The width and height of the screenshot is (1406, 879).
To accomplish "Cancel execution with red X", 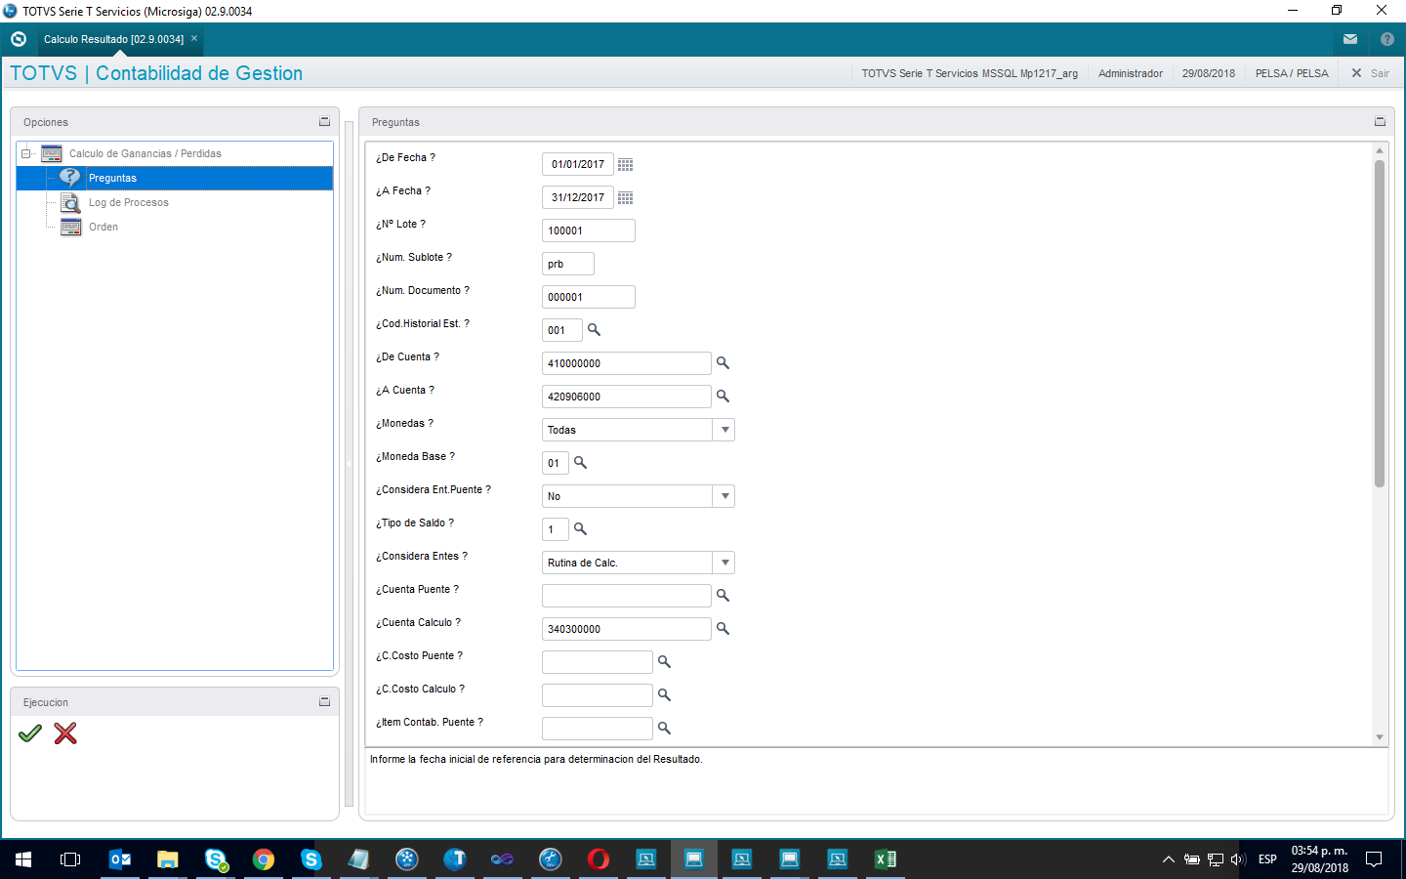I will pos(65,733).
